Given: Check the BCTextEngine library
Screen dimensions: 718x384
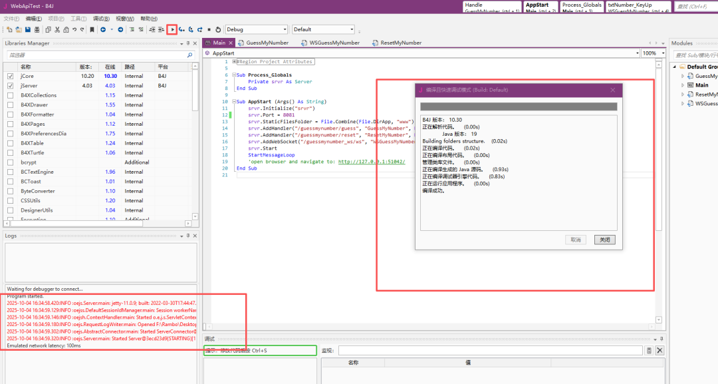Looking at the screenshot, I should click(x=10, y=172).
